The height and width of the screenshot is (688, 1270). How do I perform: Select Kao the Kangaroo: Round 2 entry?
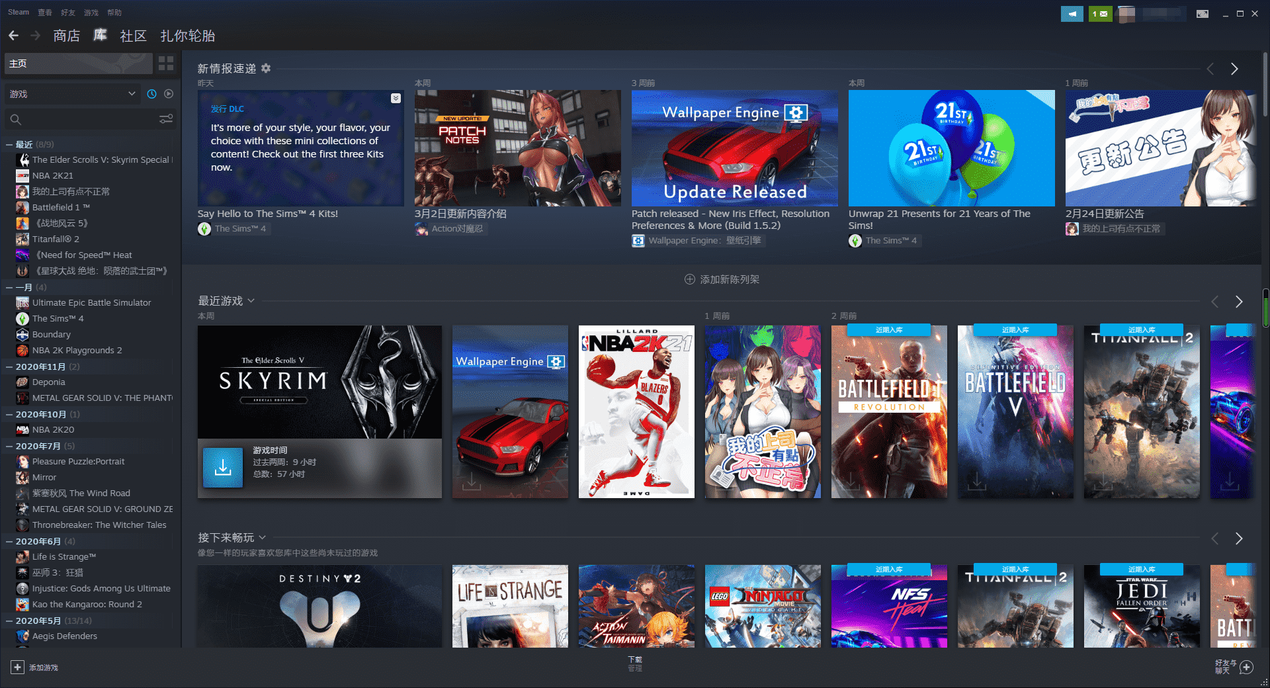coord(87,604)
